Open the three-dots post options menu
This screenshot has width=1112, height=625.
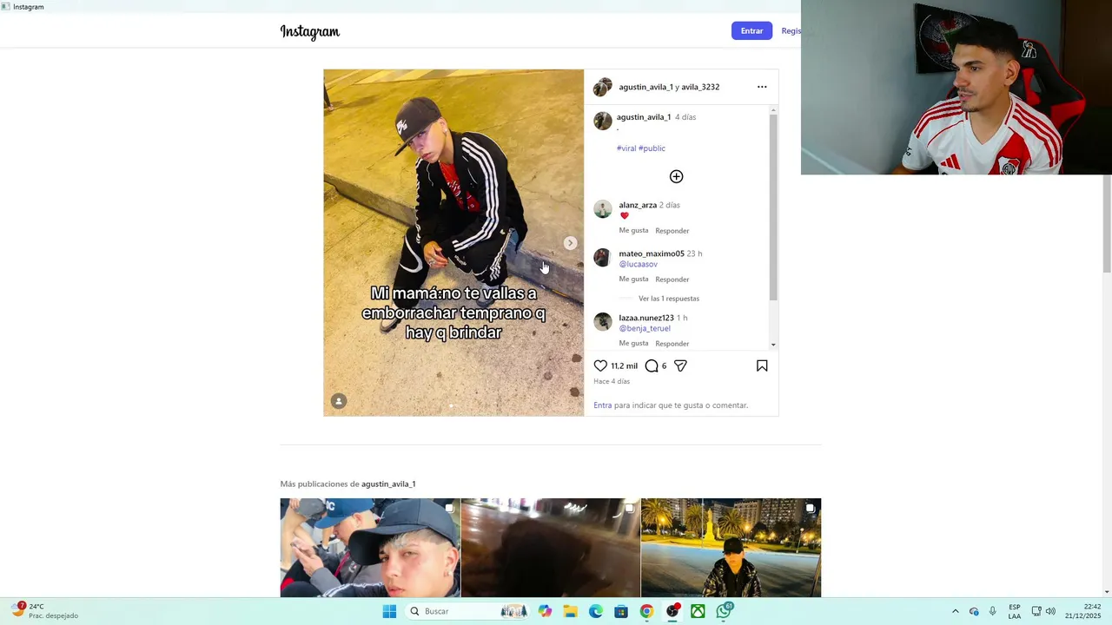pos(762,87)
